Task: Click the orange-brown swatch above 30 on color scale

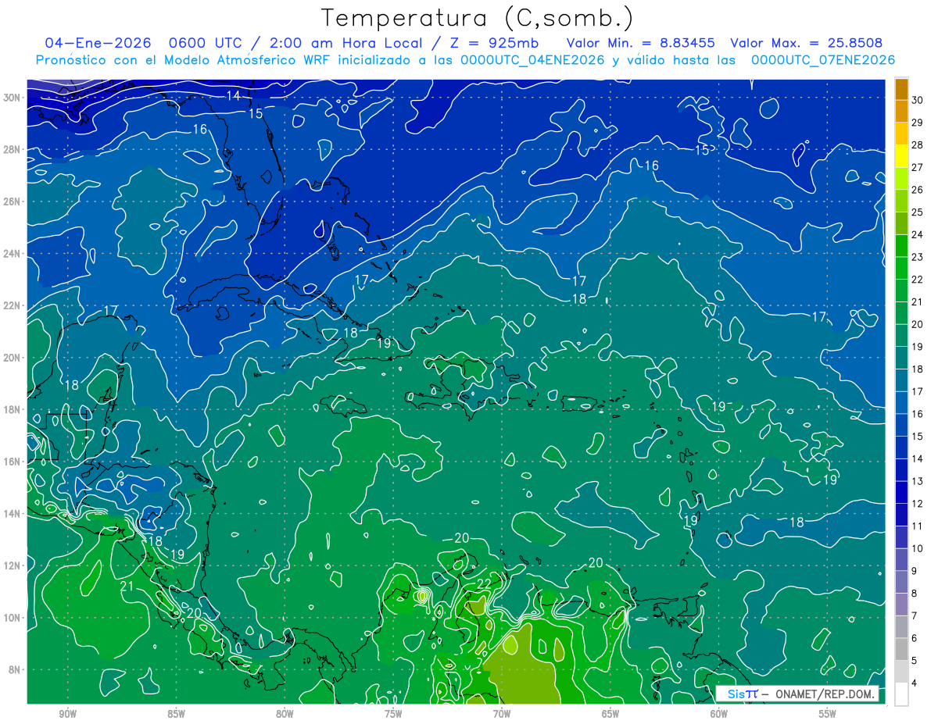Action: [x=901, y=89]
